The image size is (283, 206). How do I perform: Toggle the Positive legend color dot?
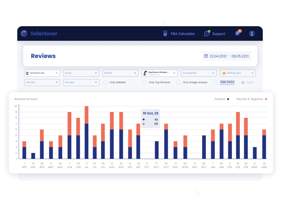[228, 99]
